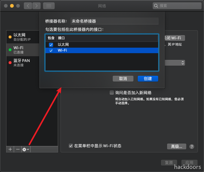The width and height of the screenshot is (204, 172).
Task: Click green status dot beside Wi-Fi
Action: pos(10,50)
